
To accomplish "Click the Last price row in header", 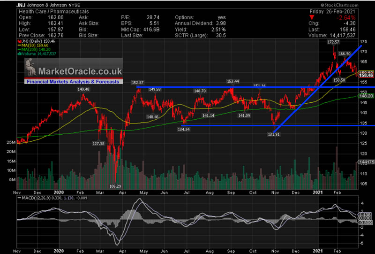I will coord(332,30).
